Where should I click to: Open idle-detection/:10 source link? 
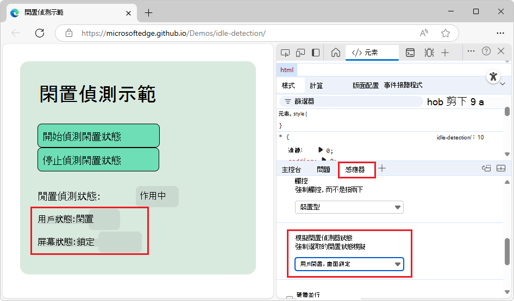tap(460, 137)
